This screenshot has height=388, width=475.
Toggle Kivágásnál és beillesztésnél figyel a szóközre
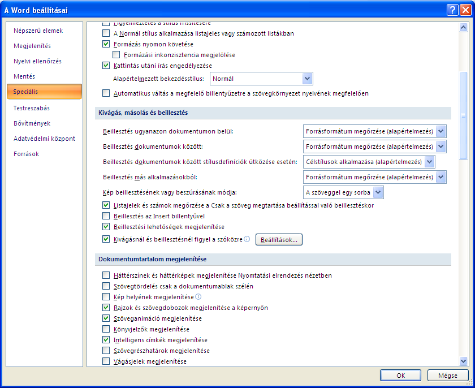click(106, 239)
